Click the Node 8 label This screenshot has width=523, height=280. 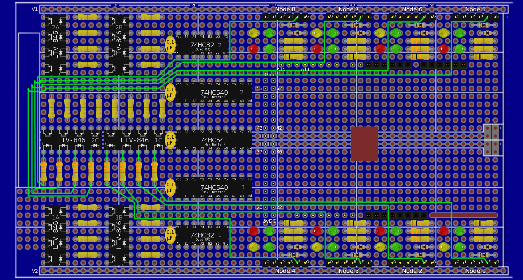point(285,10)
